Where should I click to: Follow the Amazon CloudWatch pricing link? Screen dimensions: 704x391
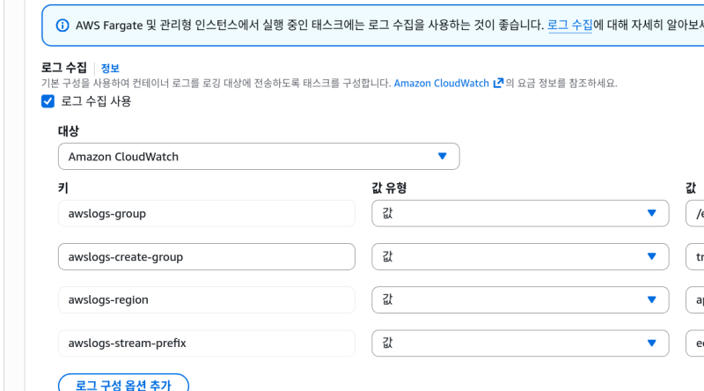click(x=441, y=83)
